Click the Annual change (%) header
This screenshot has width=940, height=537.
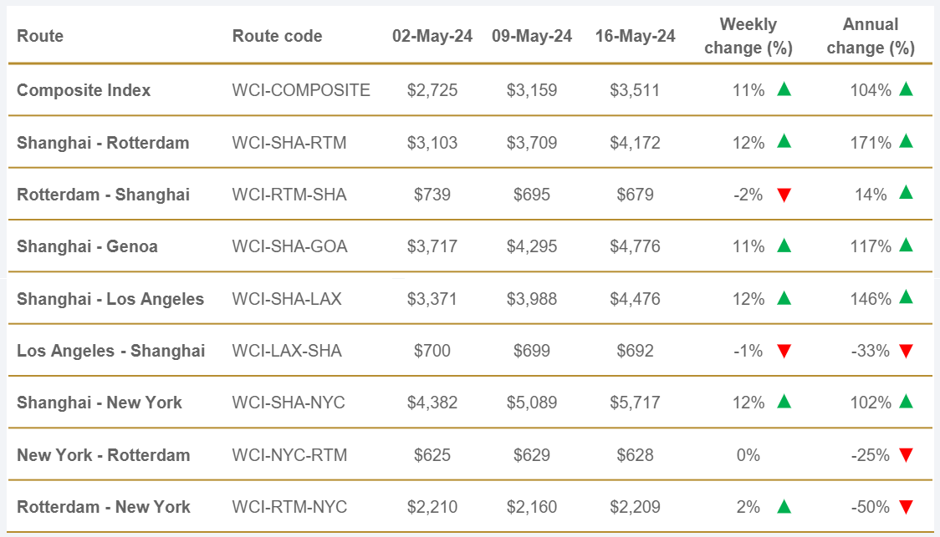871,37
